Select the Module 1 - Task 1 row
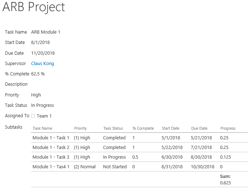Viewport: 250px width, 189px height. pos(139,138)
